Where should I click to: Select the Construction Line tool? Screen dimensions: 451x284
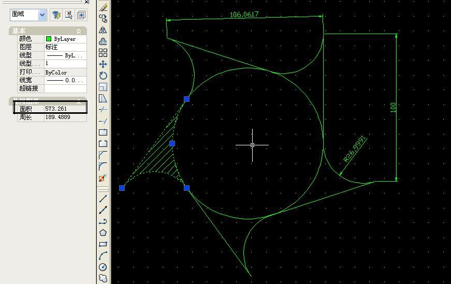pyautogui.click(x=103, y=210)
